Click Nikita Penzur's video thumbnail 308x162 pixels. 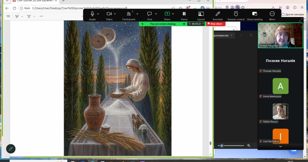[x=280, y=111]
